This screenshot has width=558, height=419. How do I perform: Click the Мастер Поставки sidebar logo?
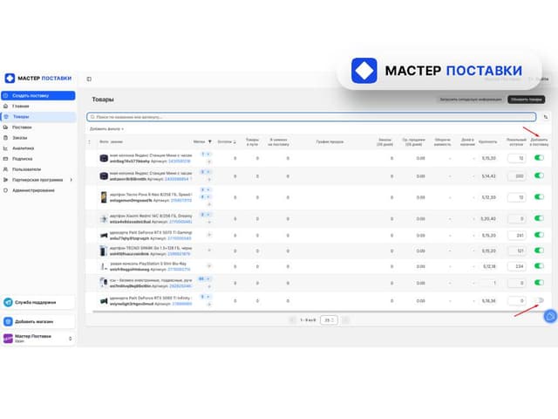tap(38, 79)
